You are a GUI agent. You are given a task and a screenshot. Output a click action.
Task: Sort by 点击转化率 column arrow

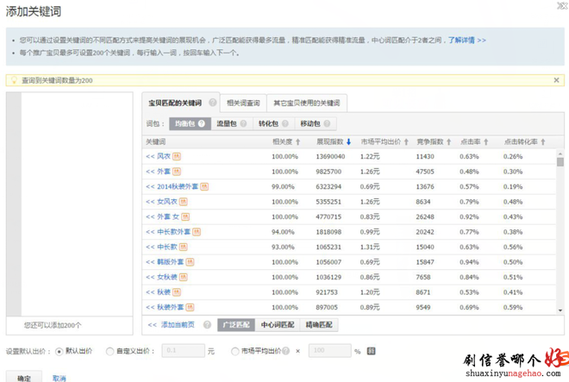click(543, 142)
